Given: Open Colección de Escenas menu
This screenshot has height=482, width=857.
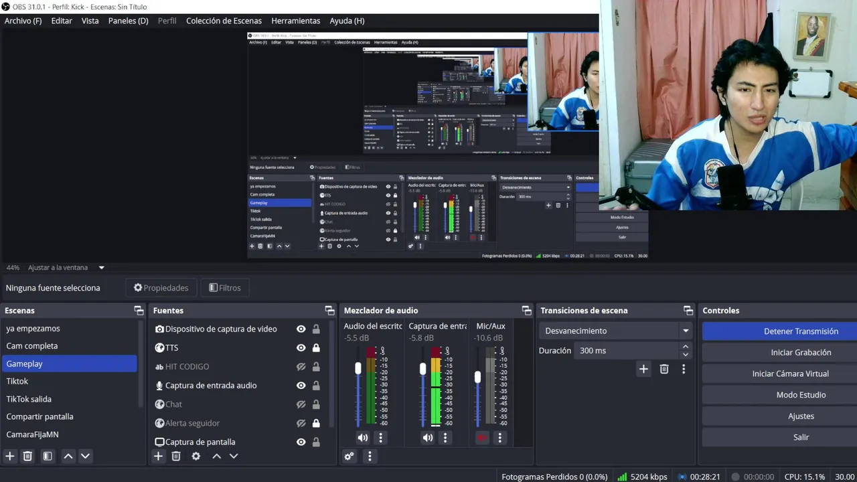Looking at the screenshot, I should [x=224, y=21].
